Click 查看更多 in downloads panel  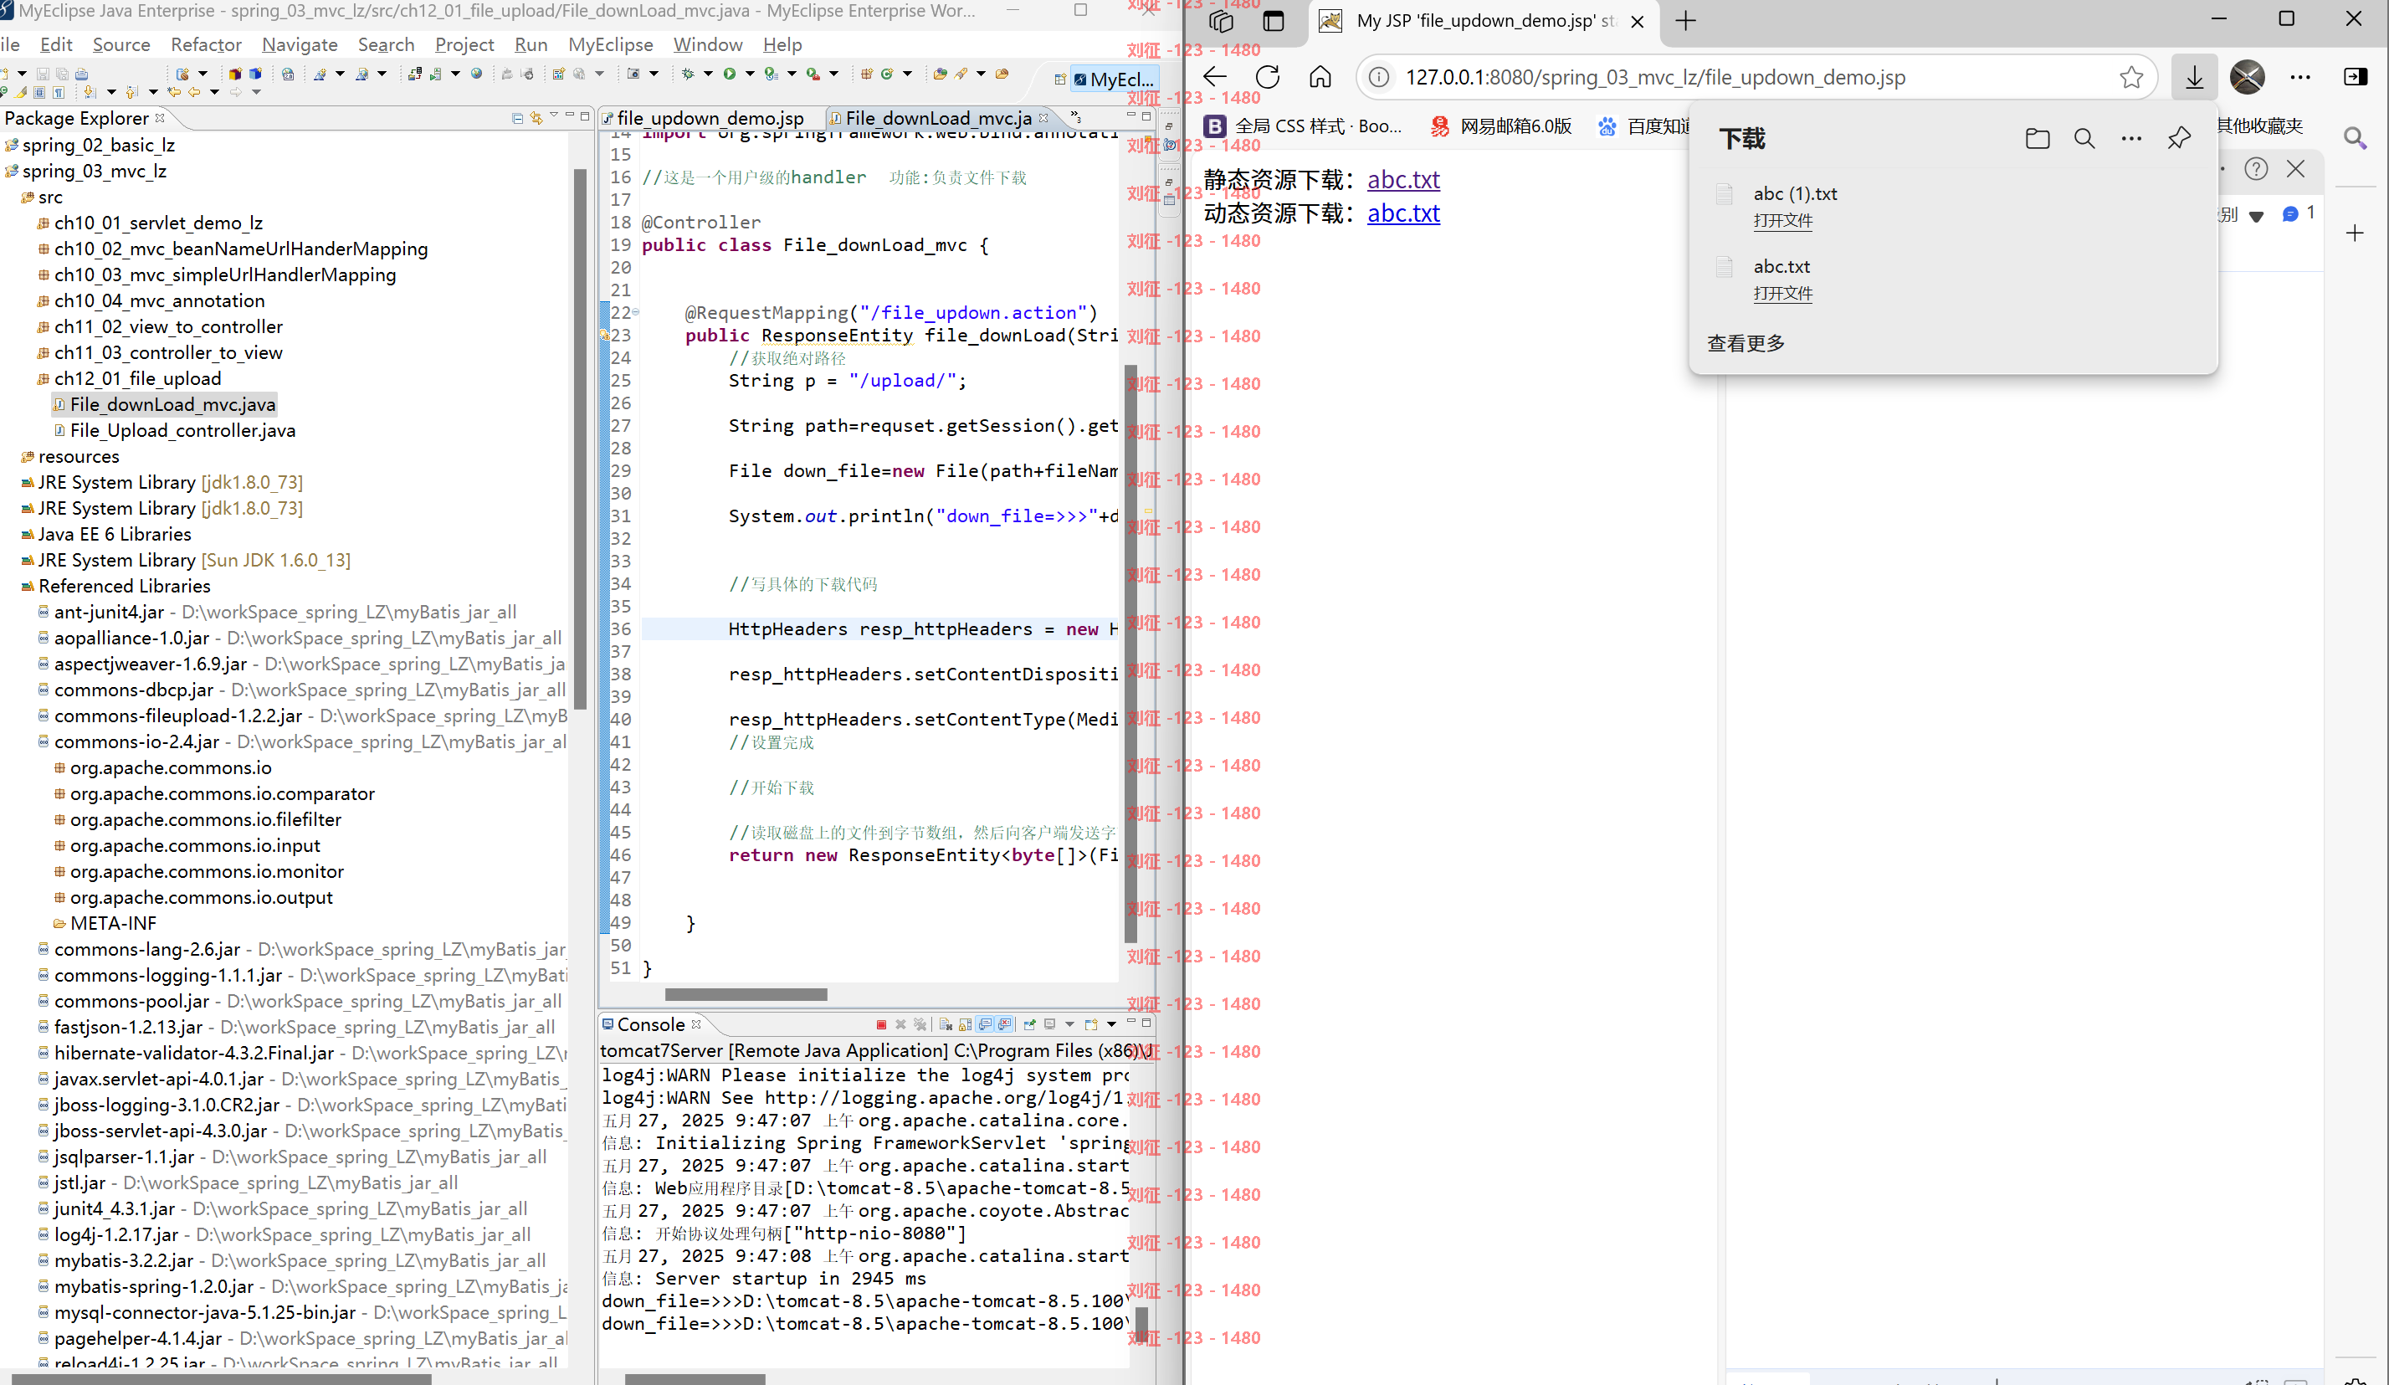(1746, 343)
